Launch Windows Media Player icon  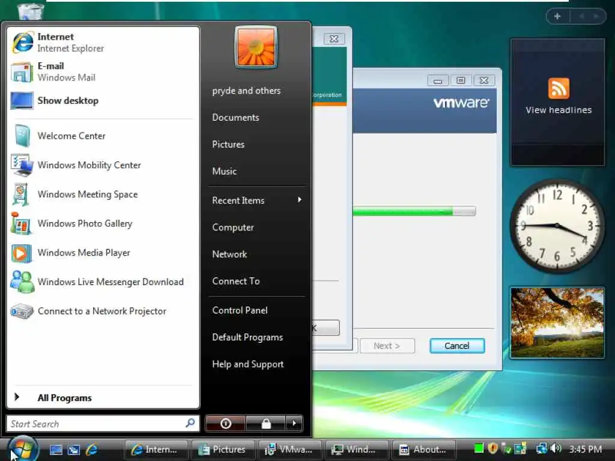(21, 253)
